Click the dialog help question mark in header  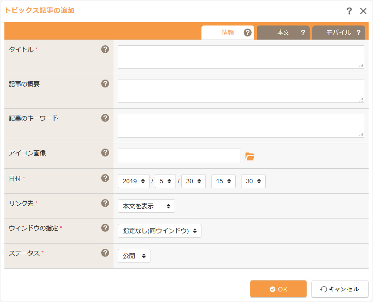click(x=349, y=11)
